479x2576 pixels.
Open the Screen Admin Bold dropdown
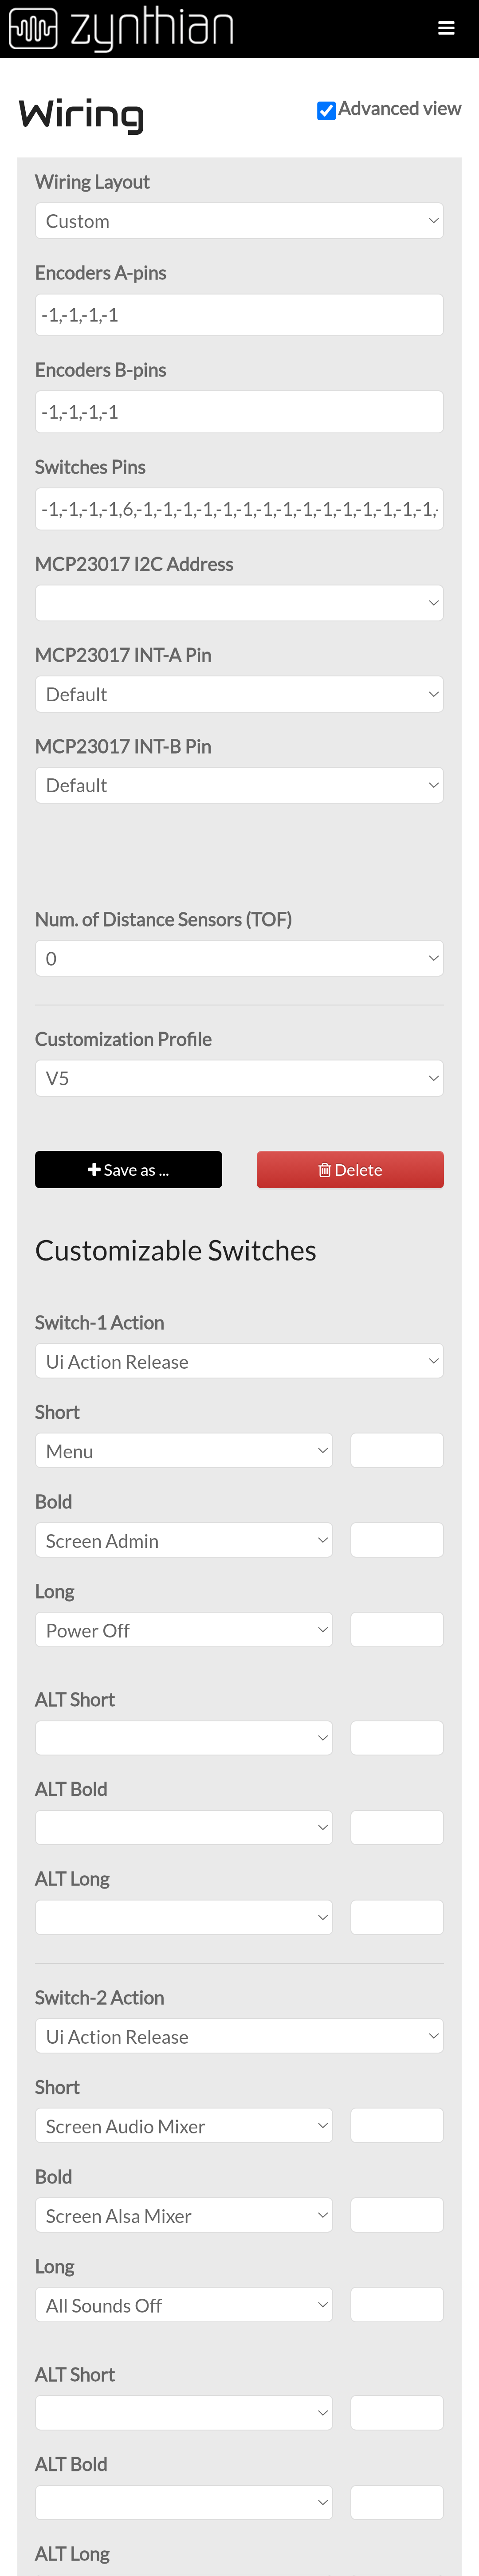click(x=184, y=1540)
